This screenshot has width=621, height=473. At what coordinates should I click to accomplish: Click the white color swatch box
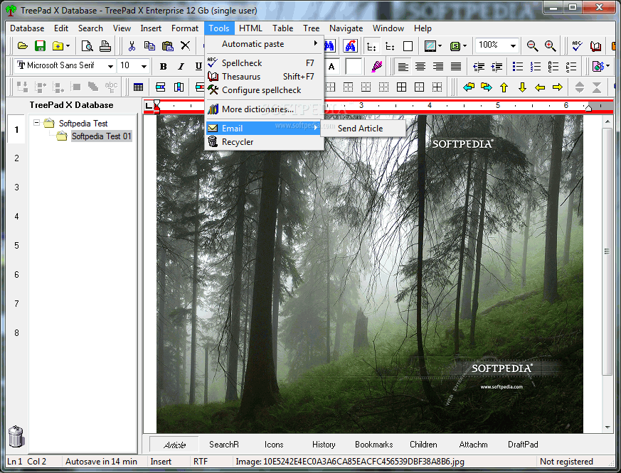pyautogui.click(x=354, y=67)
